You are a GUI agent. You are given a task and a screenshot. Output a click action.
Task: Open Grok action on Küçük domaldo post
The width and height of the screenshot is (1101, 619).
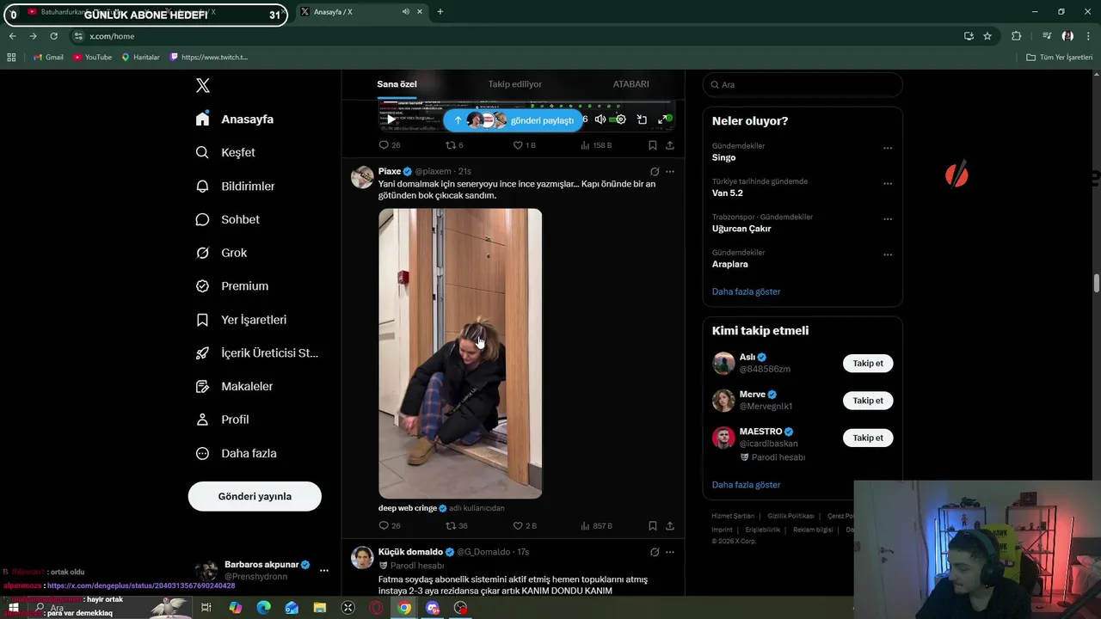point(655,552)
